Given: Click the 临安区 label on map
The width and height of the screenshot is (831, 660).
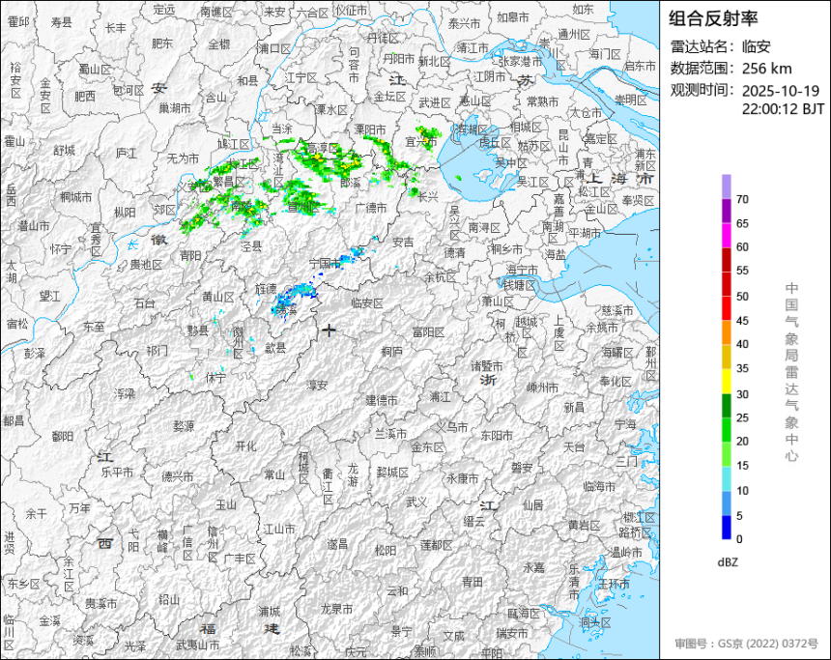Looking at the screenshot, I should 367,303.
